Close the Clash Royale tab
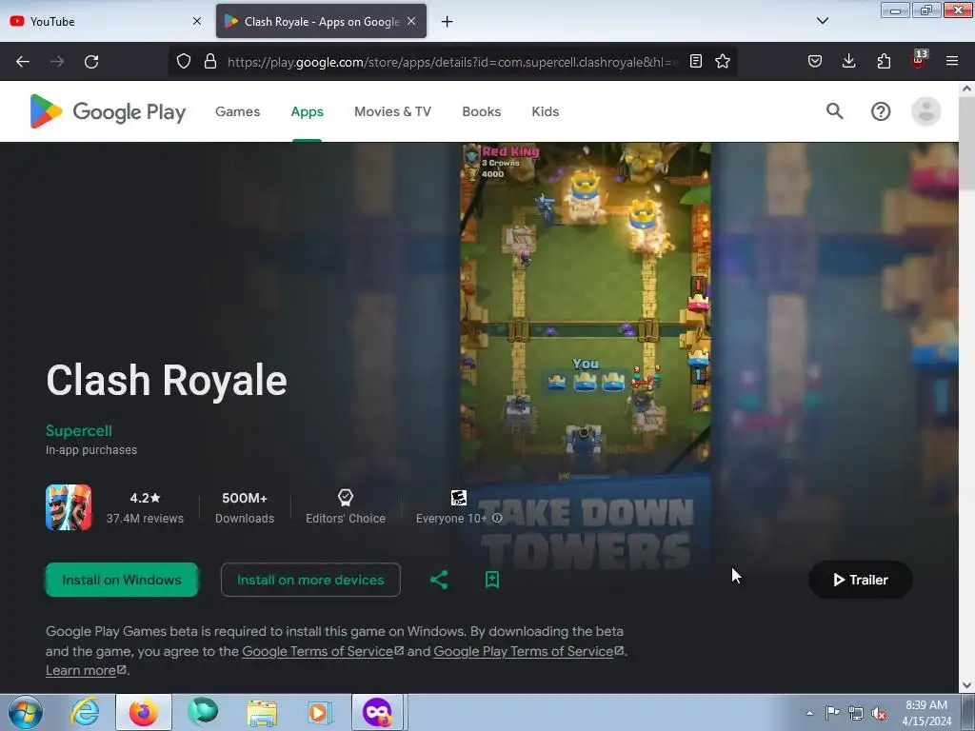Viewport: 975px width, 731px height. 411,21
